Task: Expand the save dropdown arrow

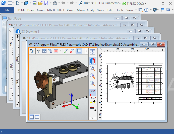Action: click(50, 3)
